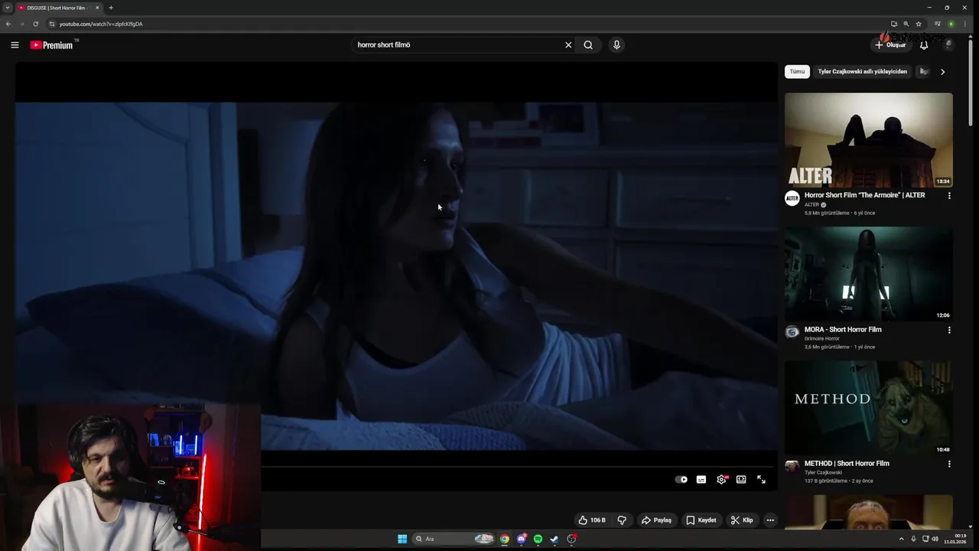Open options for METHOD video
Viewport: 979px width, 551px height.
click(949, 465)
